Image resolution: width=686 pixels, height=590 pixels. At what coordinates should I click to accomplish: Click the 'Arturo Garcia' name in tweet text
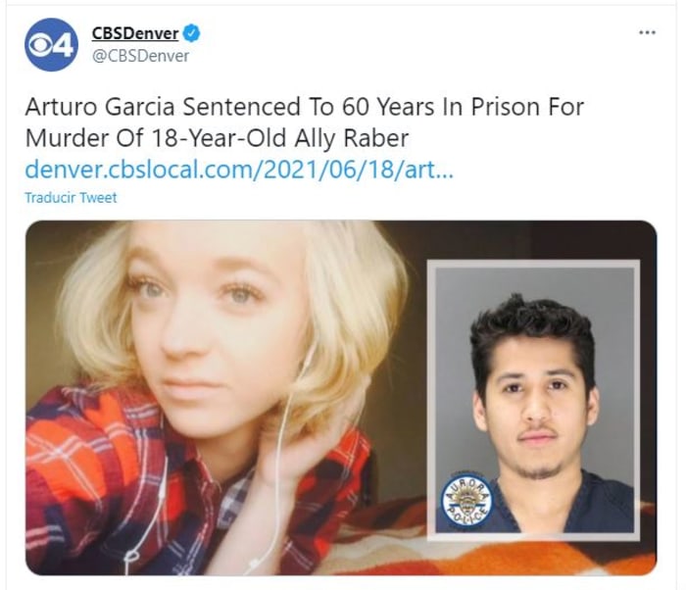click(100, 107)
